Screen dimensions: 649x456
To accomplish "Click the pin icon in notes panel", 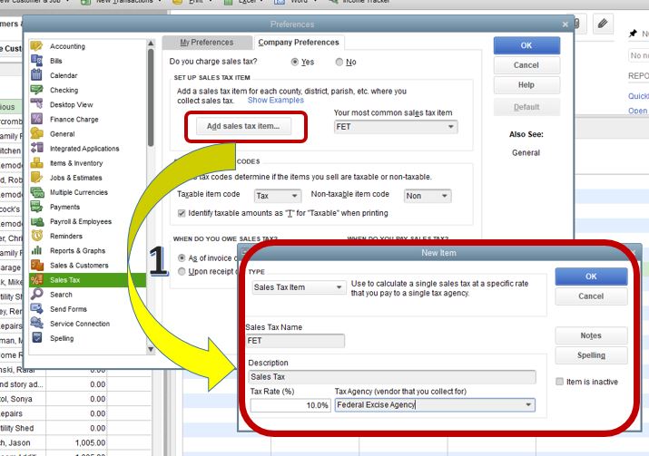I will 633,33.
